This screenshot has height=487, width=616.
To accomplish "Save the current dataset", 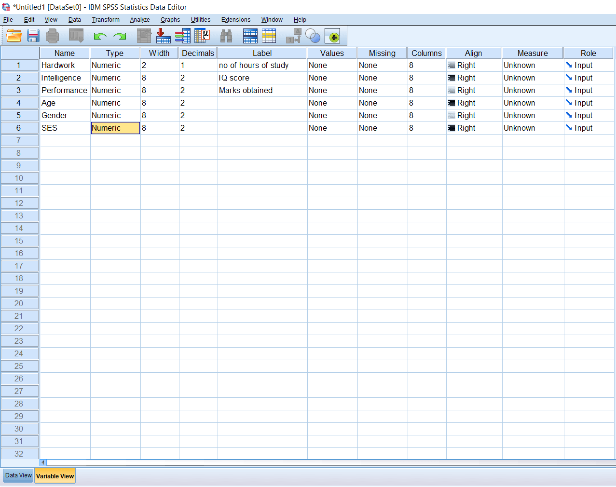I will pos(33,35).
